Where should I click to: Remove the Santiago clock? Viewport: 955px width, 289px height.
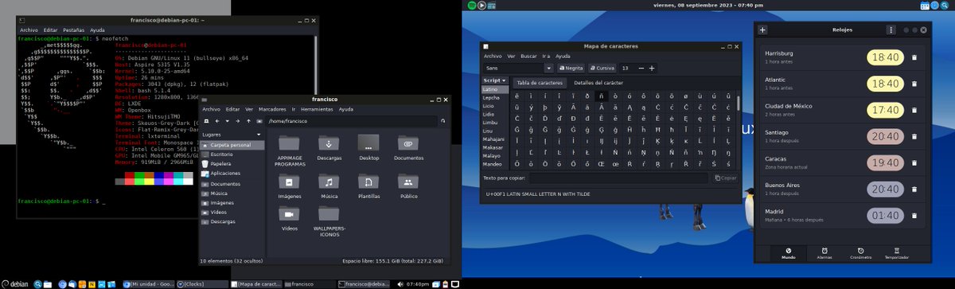click(914, 136)
